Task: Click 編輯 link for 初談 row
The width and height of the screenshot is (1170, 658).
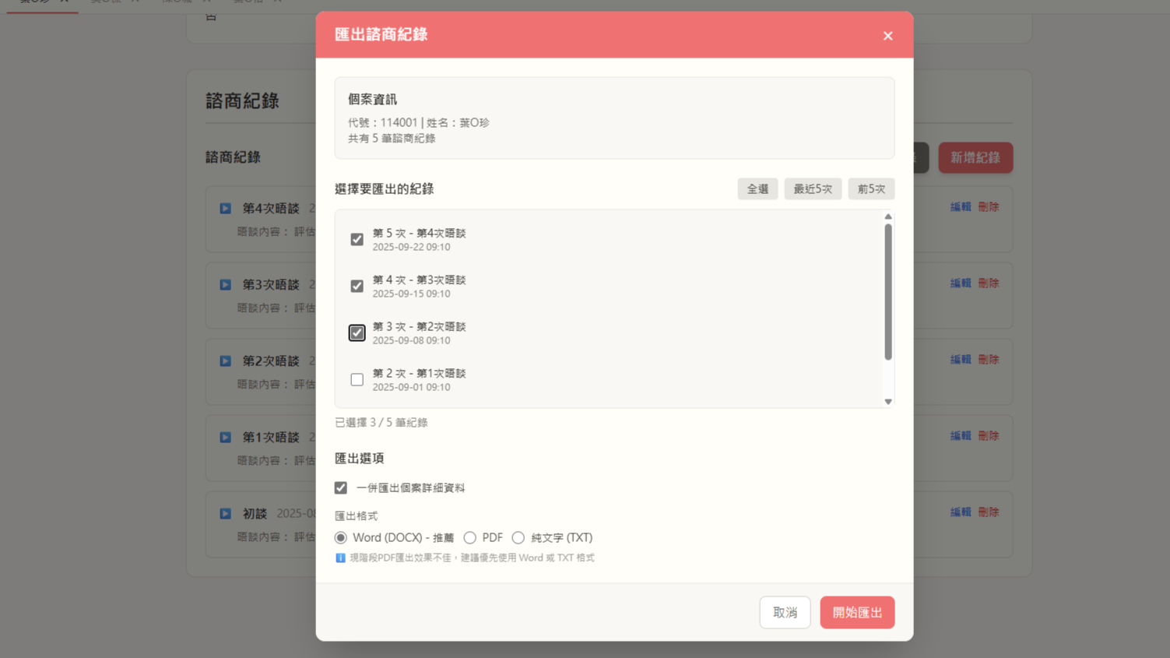Action: pos(961,512)
